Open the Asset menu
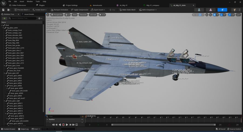This screenshot has width=243, height=132. pyautogui.click(x=22, y=1)
